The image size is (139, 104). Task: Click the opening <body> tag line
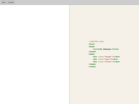[x=92, y=54]
